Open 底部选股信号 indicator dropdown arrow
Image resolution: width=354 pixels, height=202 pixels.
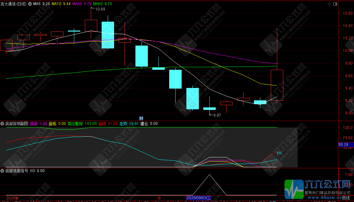2,171
